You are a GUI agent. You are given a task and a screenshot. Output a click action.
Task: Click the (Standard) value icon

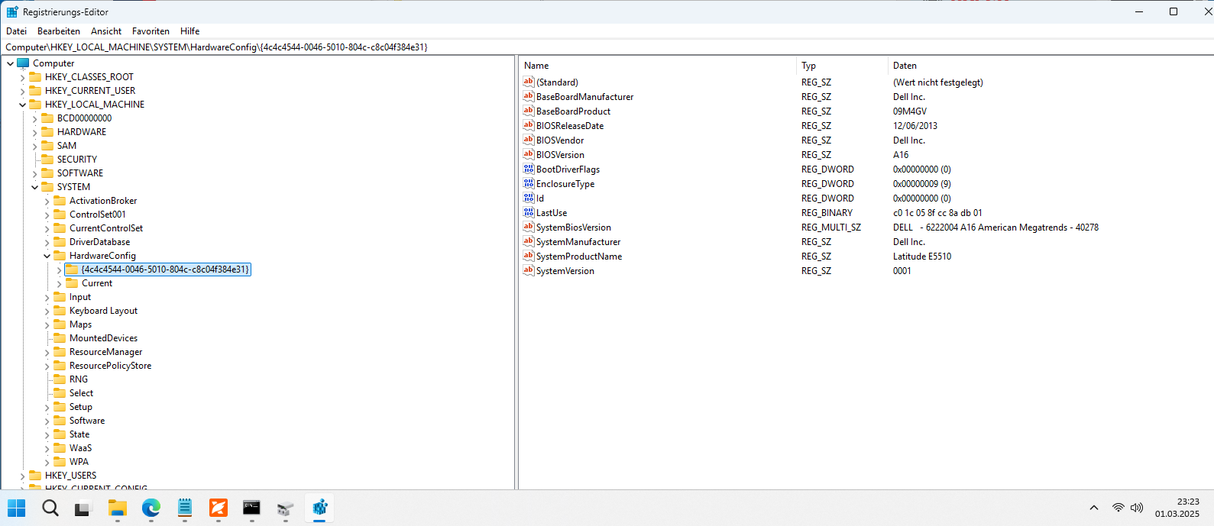coord(529,82)
